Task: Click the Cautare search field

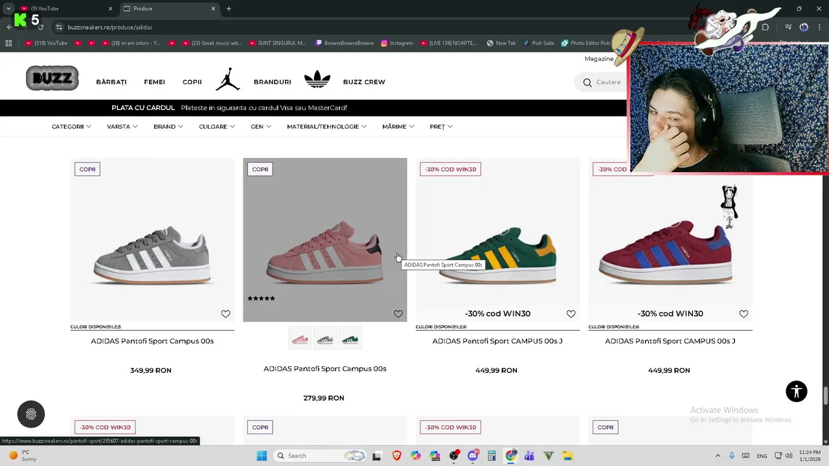Action: coord(609,82)
